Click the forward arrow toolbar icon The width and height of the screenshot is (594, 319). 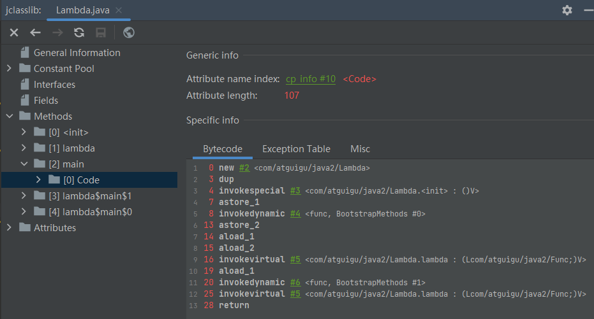pyautogui.click(x=57, y=33)
